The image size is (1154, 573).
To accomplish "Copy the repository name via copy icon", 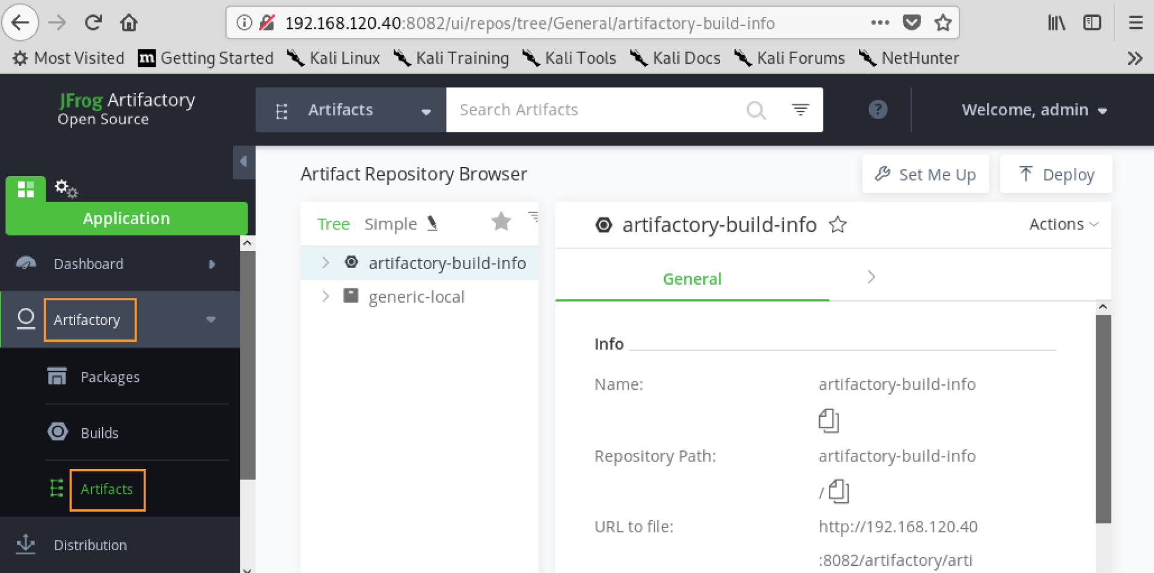I will pyautogui.click(x=828, y=420).
